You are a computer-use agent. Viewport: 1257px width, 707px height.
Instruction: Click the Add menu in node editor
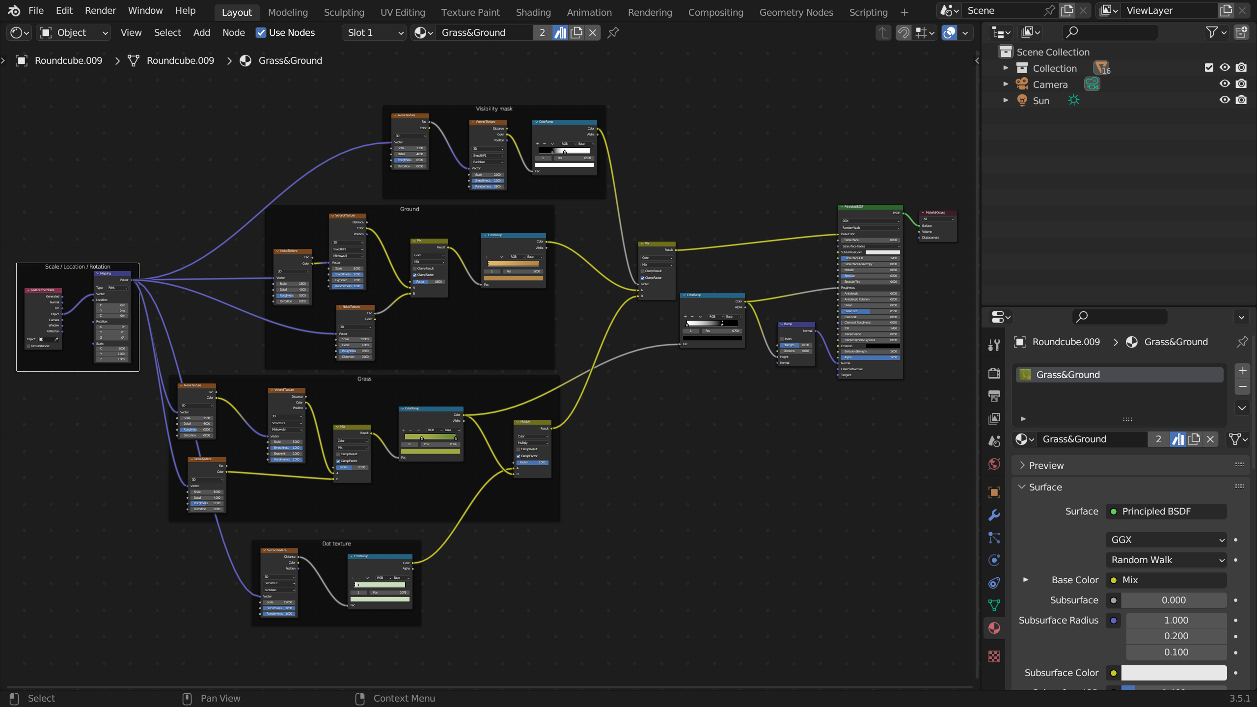[x=201, y=33]
